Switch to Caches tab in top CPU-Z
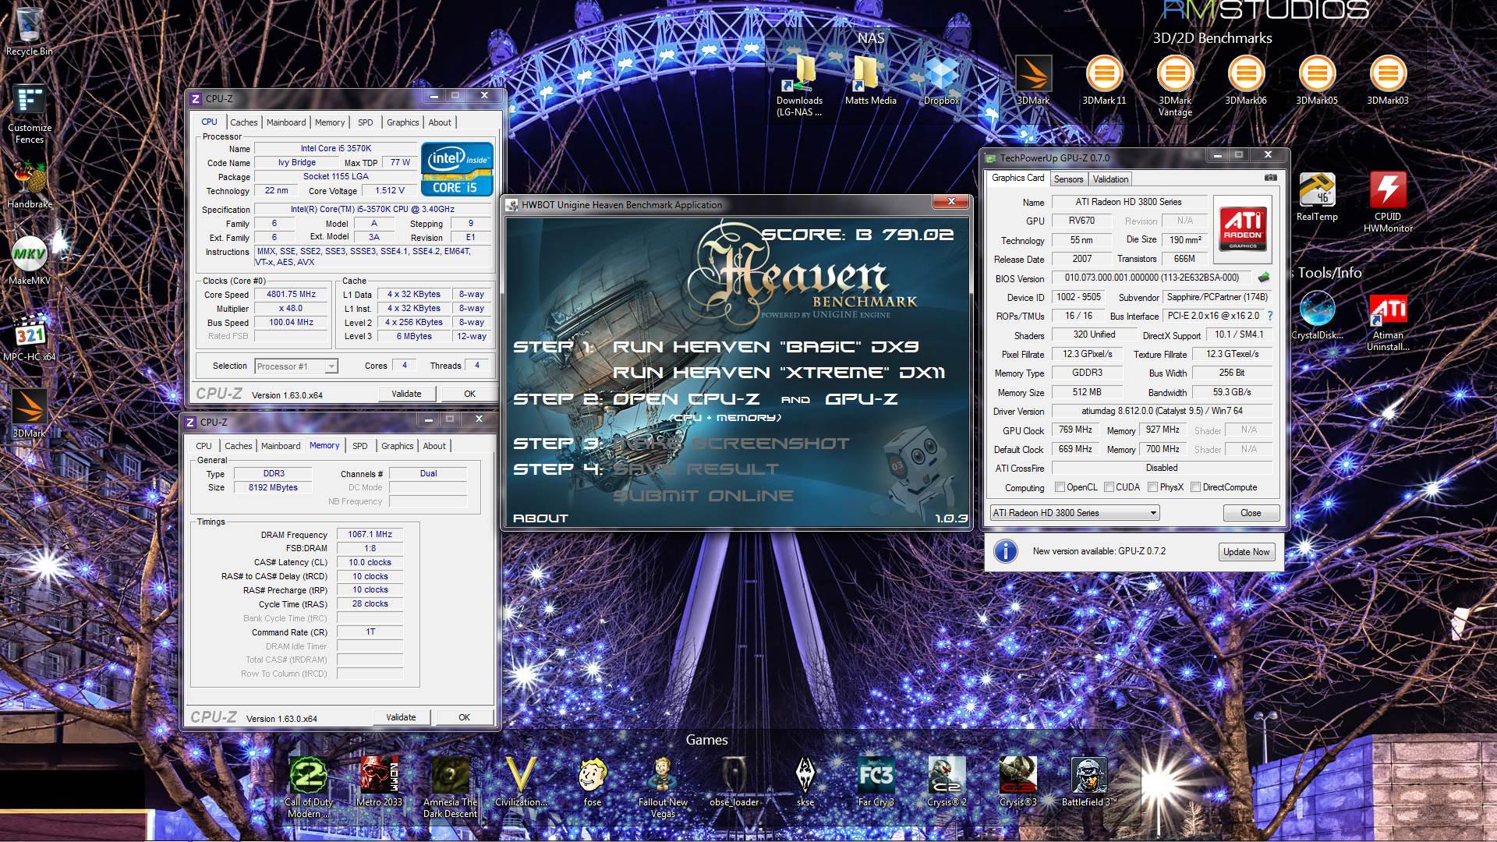Image resolution: width=1497 pixels, height=842 pixels. coord(243,122)
